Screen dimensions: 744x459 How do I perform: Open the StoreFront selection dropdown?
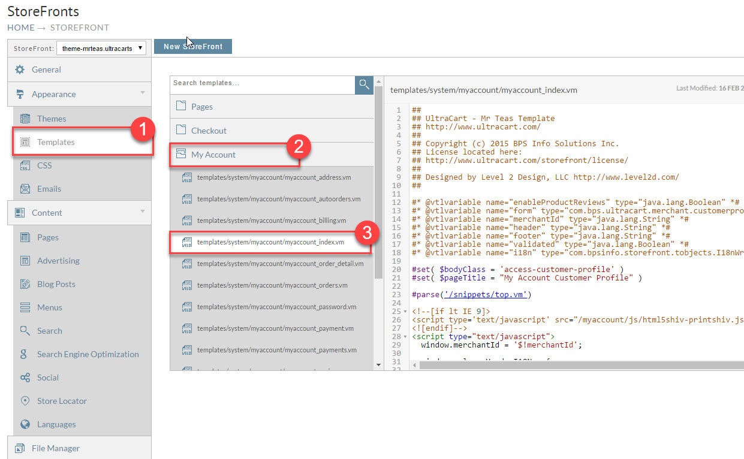click(x=101, y=48)
